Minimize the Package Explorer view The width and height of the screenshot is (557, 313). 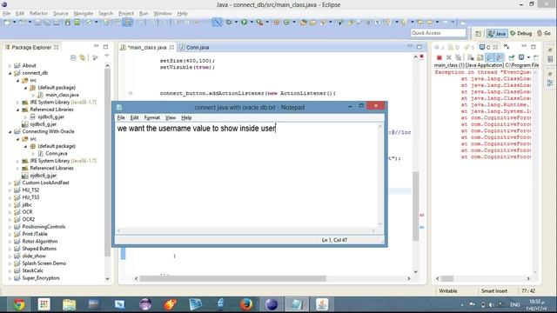[x=96, y=46]
